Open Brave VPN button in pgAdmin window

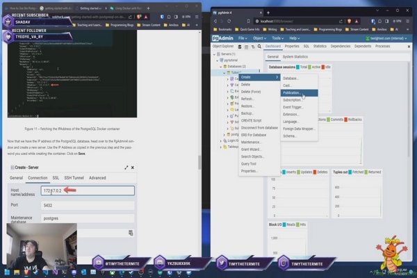click(x=397, y=21)
